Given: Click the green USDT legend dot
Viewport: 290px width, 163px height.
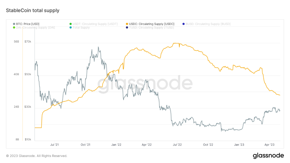Looking at the screenshot, I should point(70,24).
